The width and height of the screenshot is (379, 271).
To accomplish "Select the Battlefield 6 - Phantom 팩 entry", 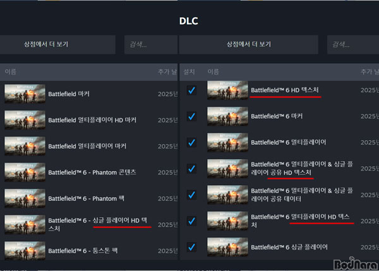I will point(88,198).
